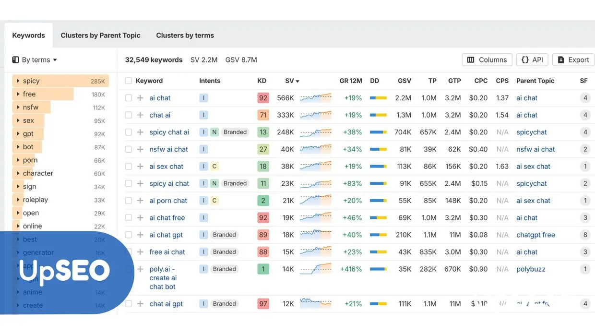
Task: Select the Keywords tab
Action: pos(28,35)
